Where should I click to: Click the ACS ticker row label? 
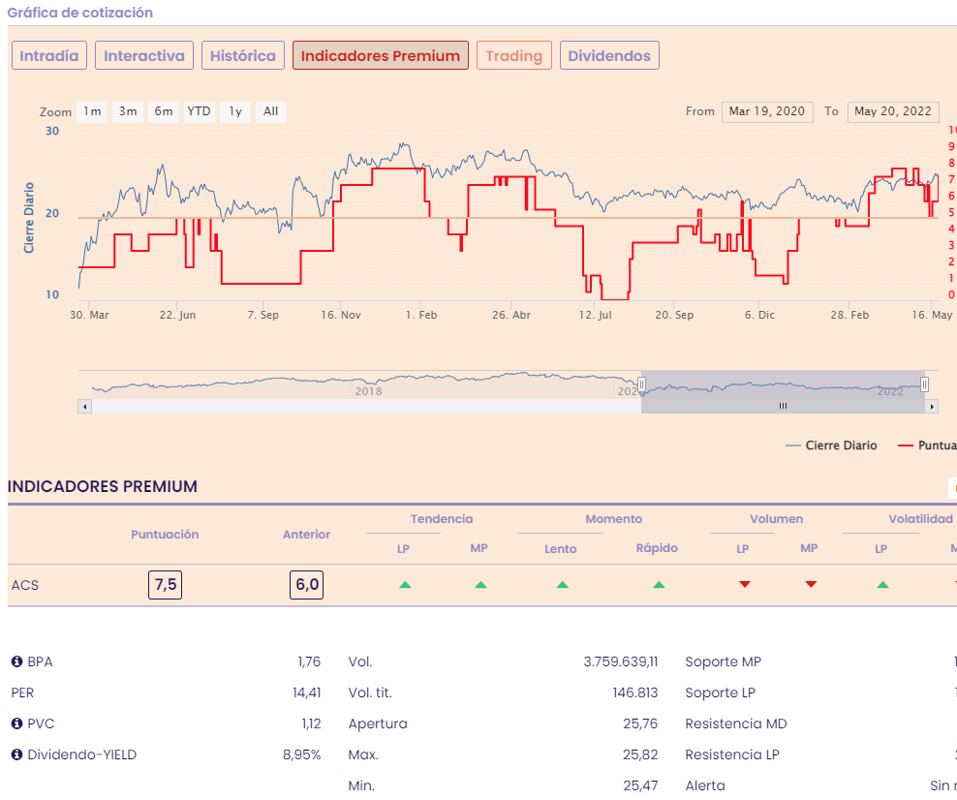coord(25,586)
